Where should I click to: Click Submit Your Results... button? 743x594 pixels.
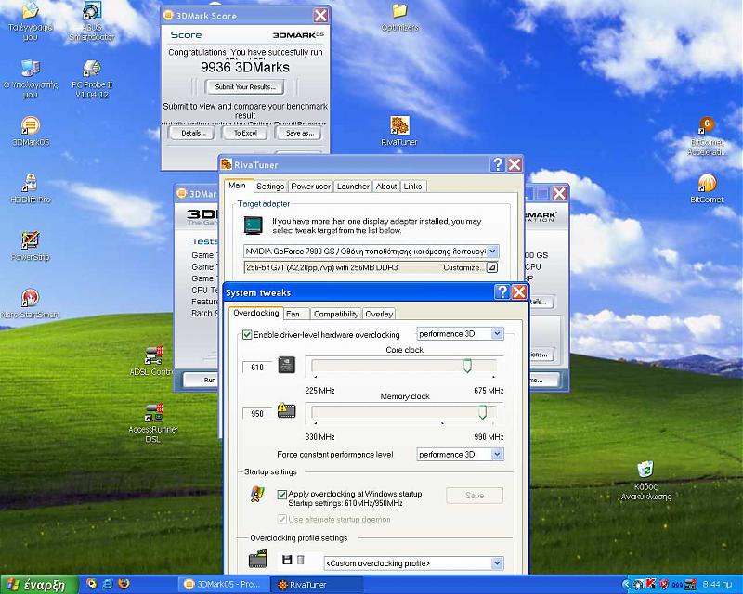click(x=245, y=86)
